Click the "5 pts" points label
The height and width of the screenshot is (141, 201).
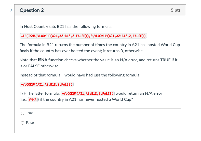pyautogui.click(x=176, y=10)
